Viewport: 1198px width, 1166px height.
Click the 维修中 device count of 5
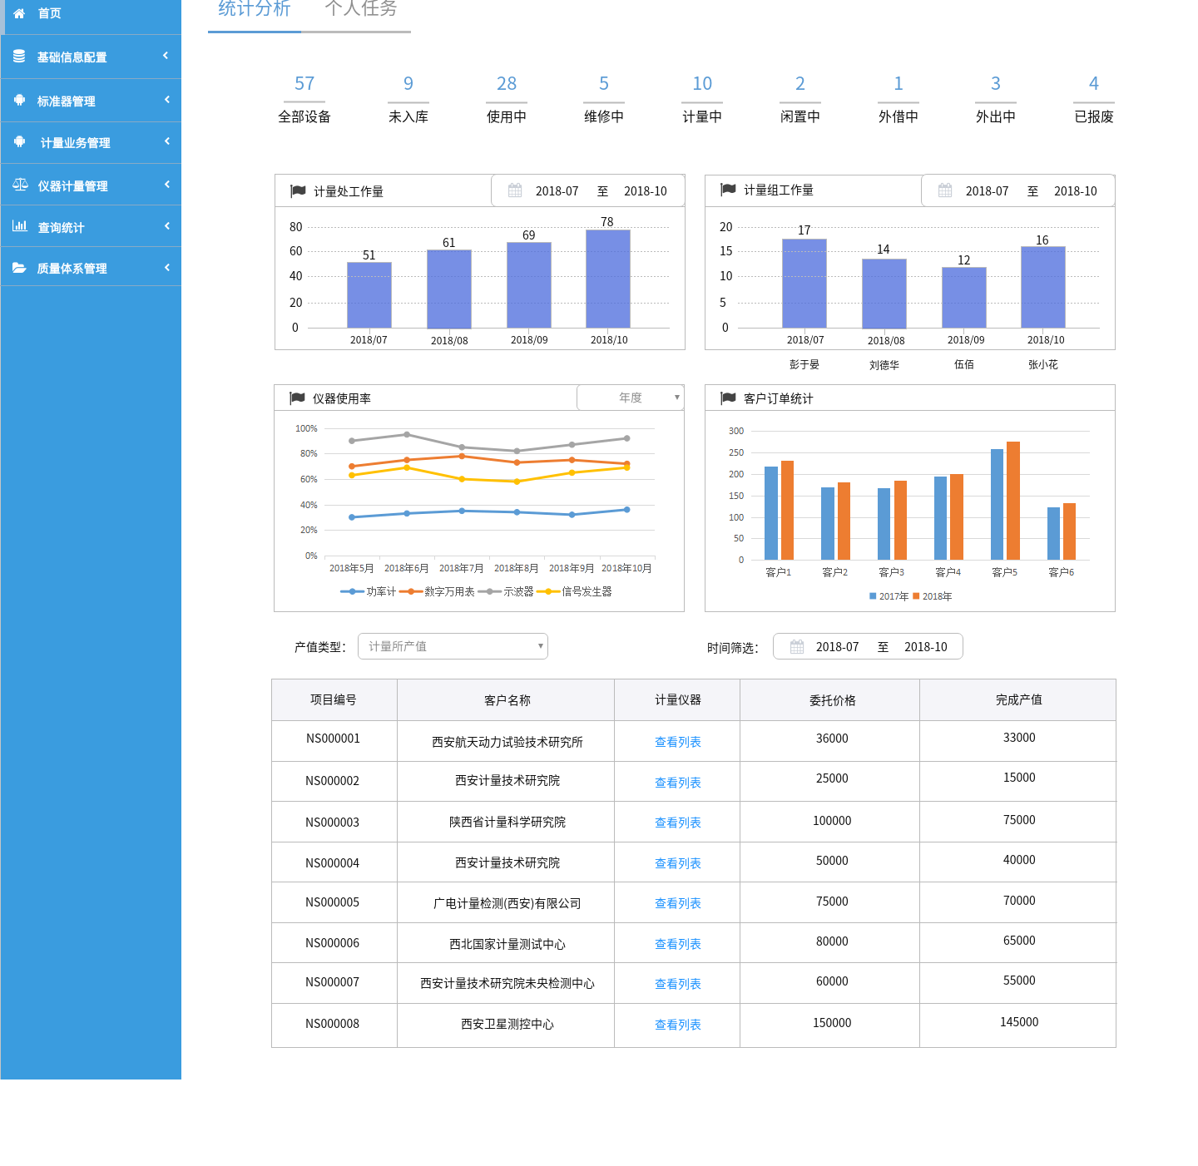pos(604,83)
